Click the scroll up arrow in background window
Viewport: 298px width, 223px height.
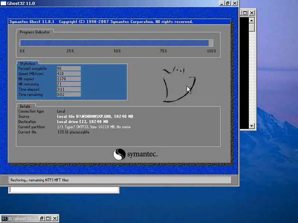click(252, 20)
